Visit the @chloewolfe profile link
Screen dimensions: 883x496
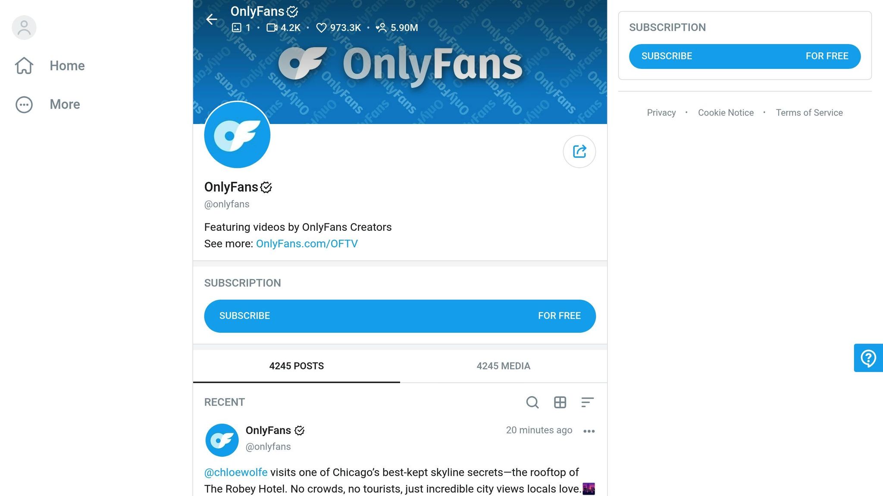235,472
